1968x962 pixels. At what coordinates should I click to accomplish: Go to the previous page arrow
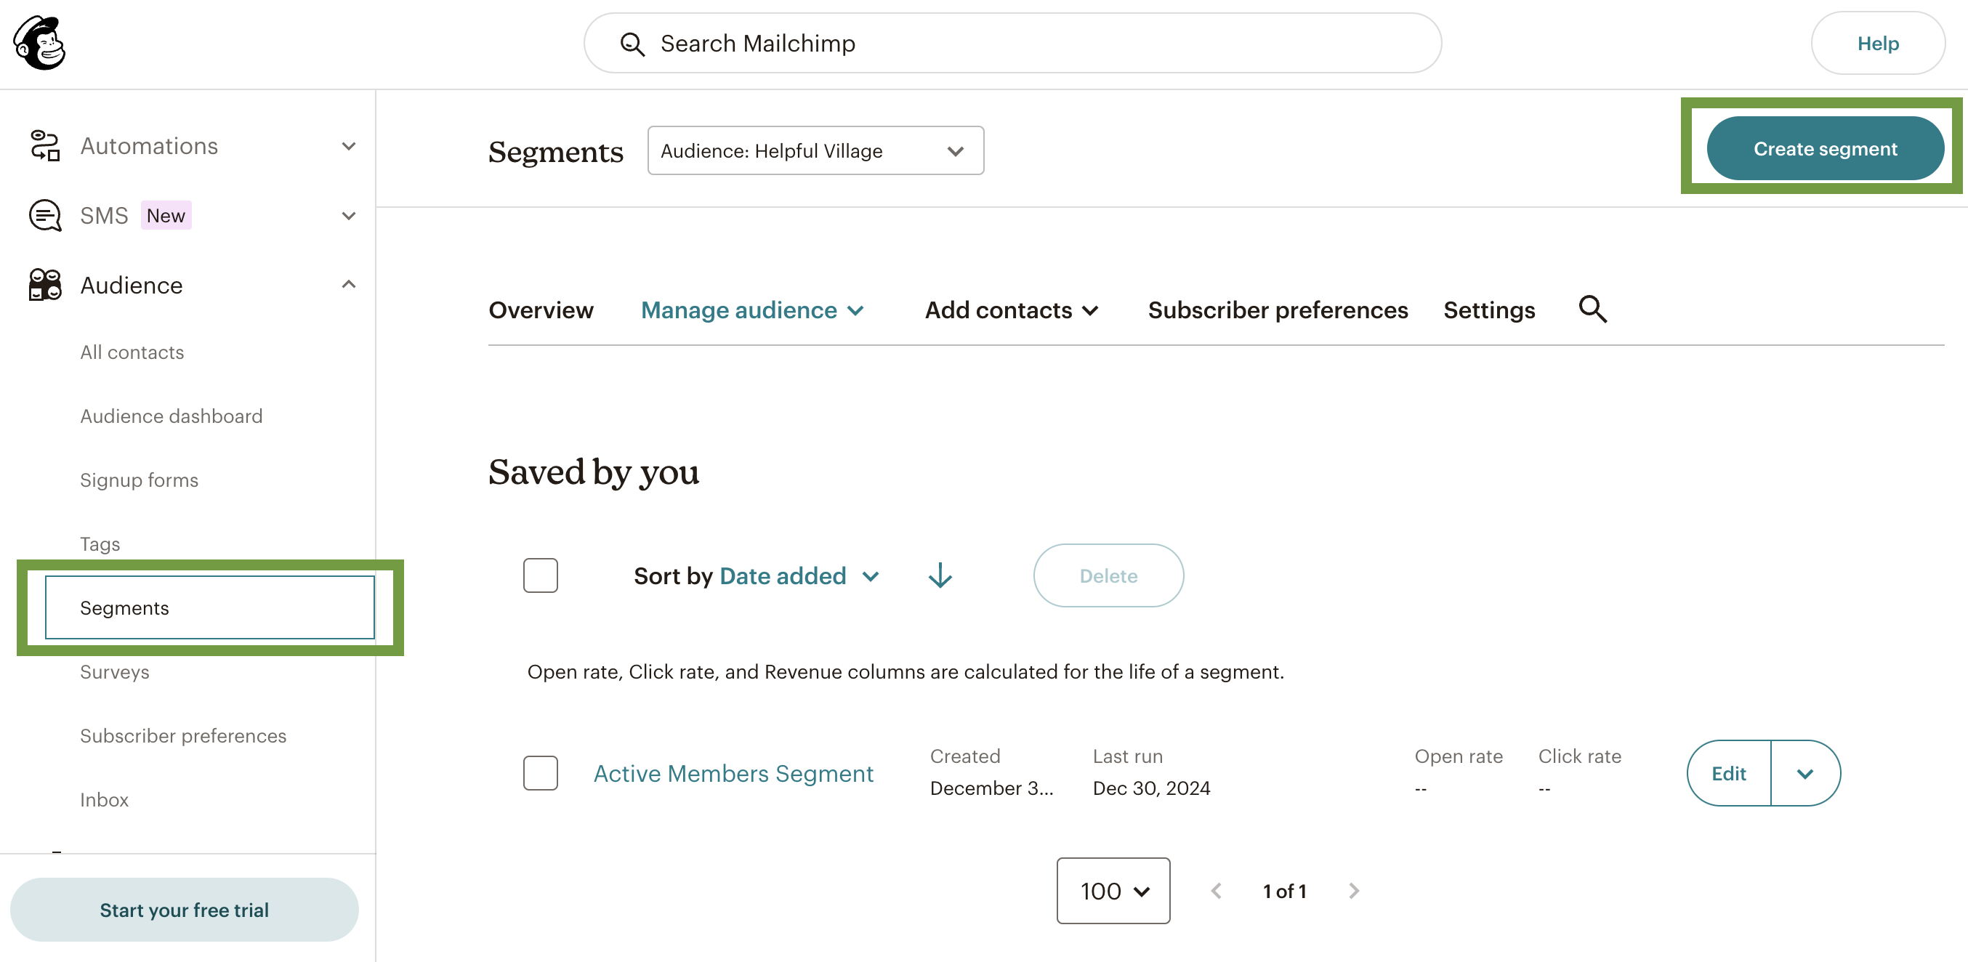tap(1217, 891)
